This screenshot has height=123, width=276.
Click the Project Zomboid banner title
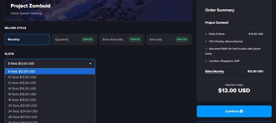(30, 6)
